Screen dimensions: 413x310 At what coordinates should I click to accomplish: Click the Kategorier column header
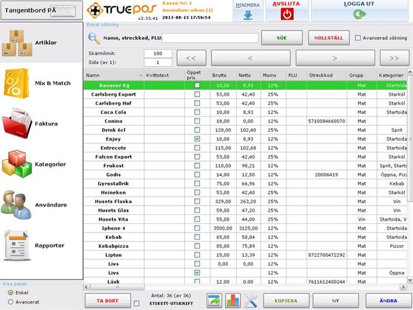tap(391, 75)
